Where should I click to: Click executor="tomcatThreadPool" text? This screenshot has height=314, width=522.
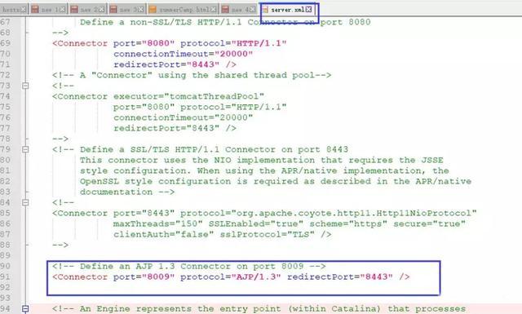(x=188, y=96)
